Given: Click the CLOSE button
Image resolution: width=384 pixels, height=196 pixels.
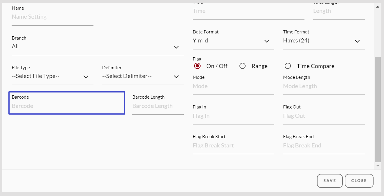Looking at the screenshot, I should (x=359, y=181).
